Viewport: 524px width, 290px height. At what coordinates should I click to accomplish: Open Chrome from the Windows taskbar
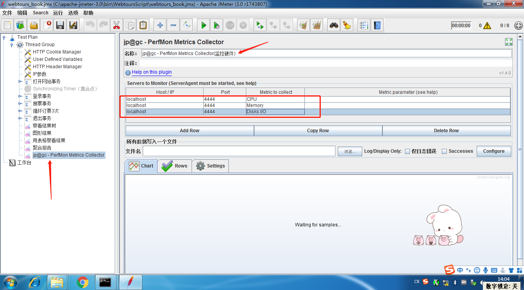coord(83,282)
